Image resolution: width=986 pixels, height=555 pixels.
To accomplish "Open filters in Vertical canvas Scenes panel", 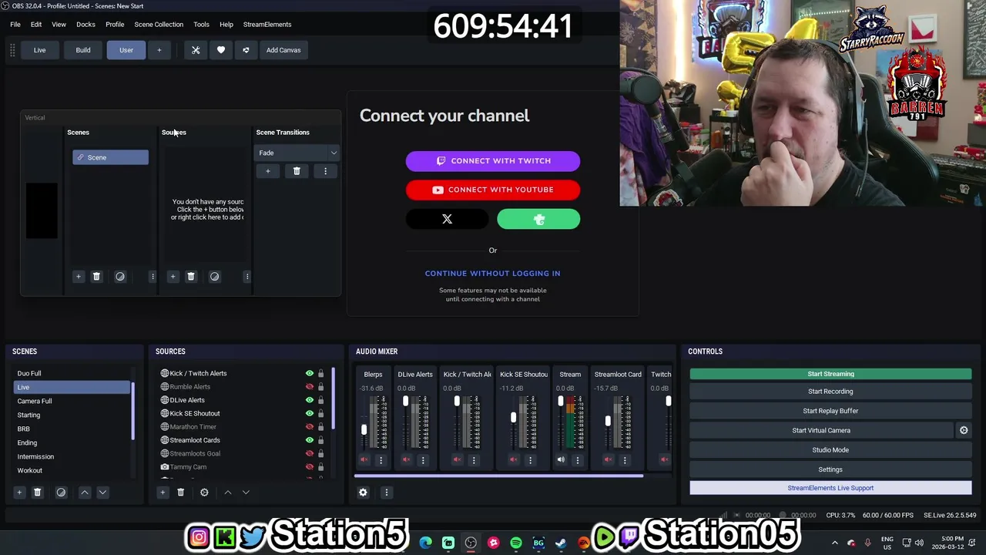I will point(120,276).
